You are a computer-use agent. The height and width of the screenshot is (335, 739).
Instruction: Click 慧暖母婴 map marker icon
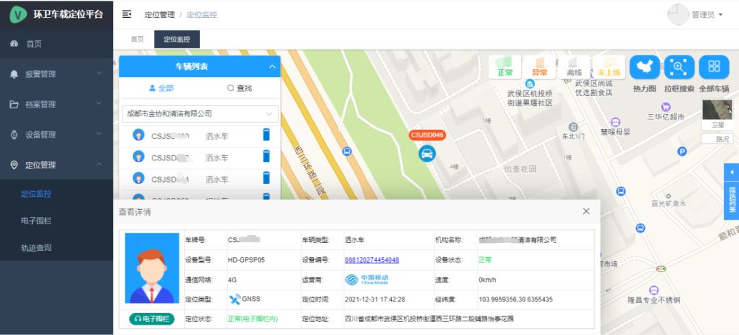pyautogui.click(x=615, y=122)
